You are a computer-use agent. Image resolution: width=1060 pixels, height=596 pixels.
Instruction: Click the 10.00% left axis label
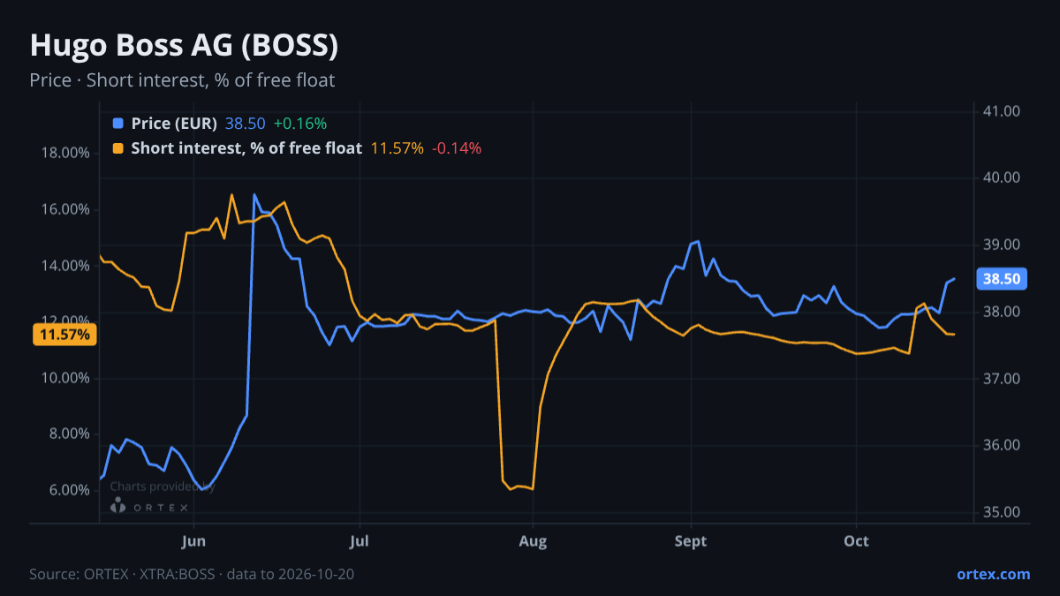(65, 378)
